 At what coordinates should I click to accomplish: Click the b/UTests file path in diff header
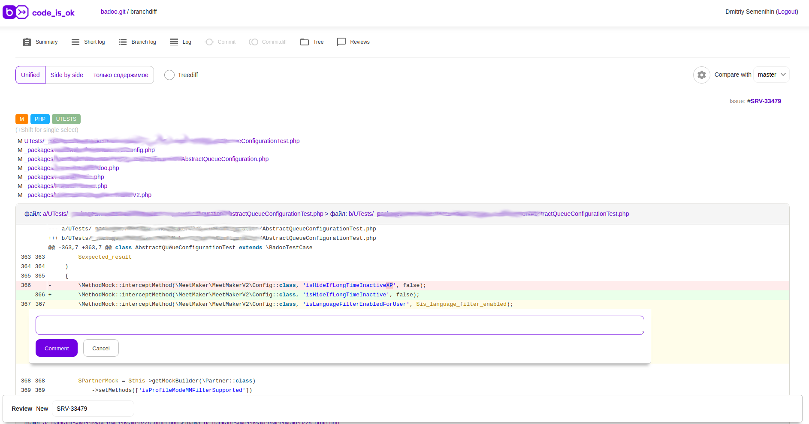coord(489,214)
